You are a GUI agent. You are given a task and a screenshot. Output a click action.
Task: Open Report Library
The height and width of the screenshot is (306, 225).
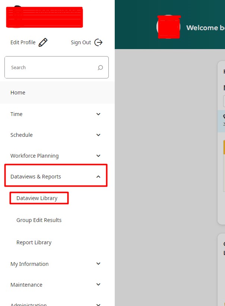34,242
